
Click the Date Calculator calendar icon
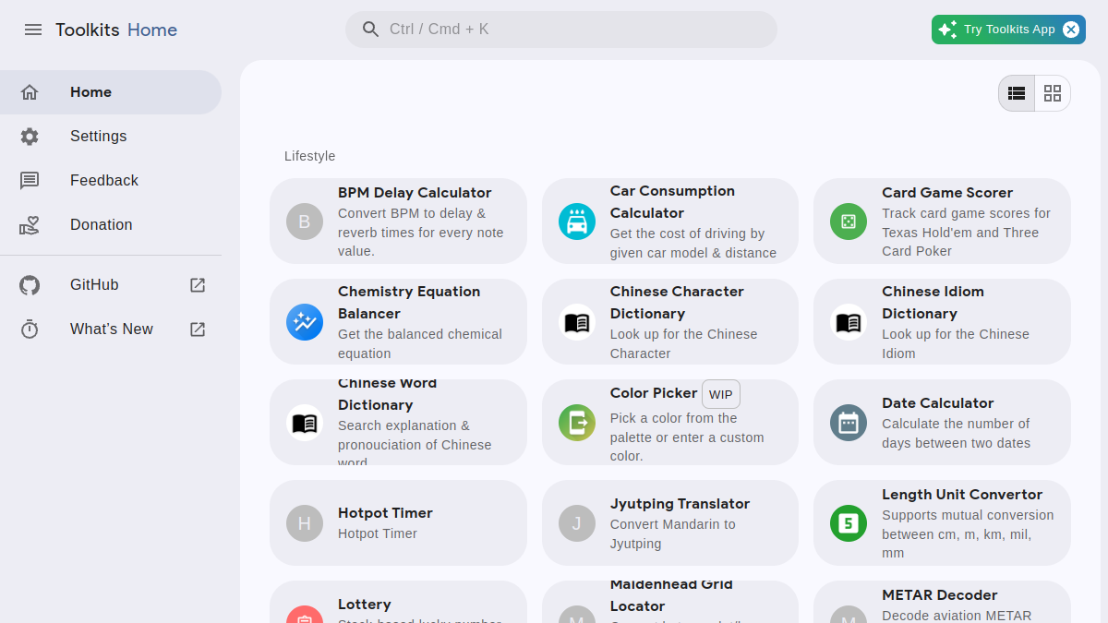(x=849, y=423)
